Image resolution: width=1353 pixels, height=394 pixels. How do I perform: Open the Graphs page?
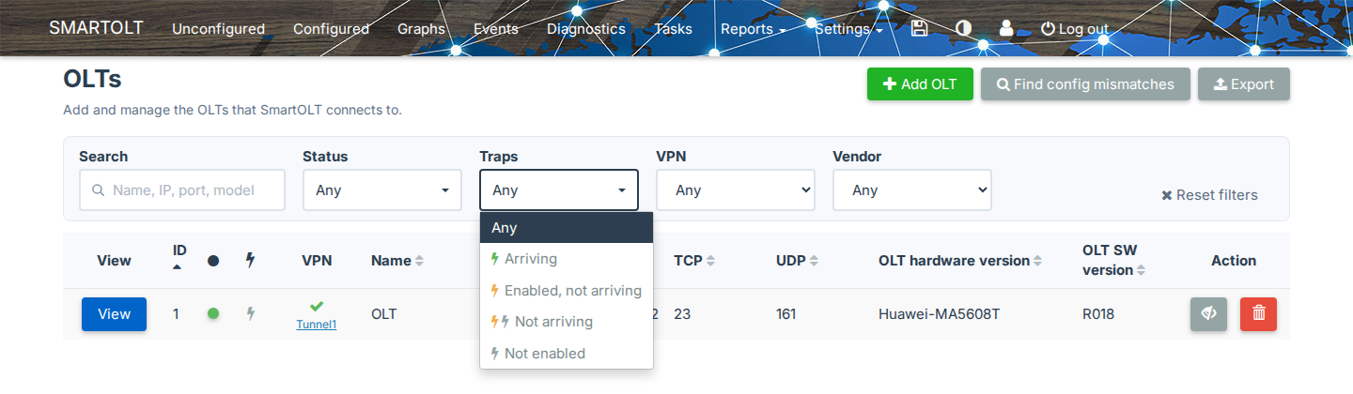click(421, 29)
